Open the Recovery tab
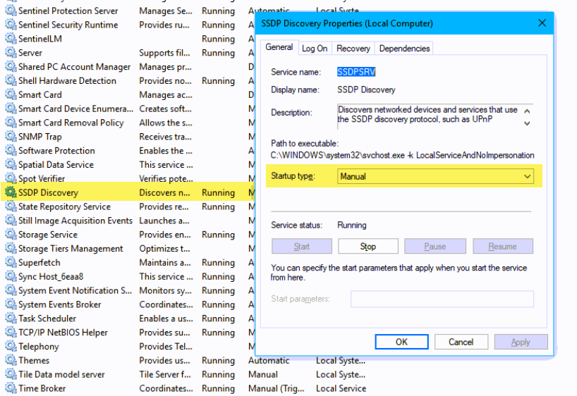Viewport: 577px width, 396px height. pos(353,49)
